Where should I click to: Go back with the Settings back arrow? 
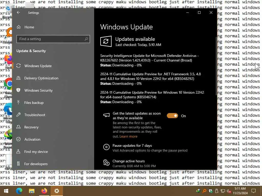[18, 13]
